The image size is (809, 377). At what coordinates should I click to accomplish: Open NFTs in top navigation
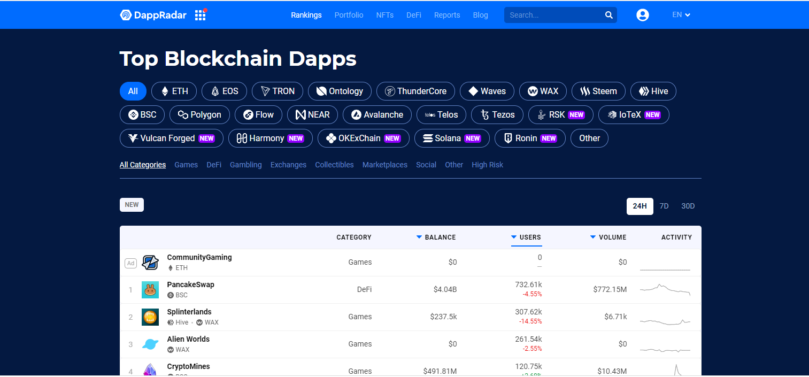385,15
